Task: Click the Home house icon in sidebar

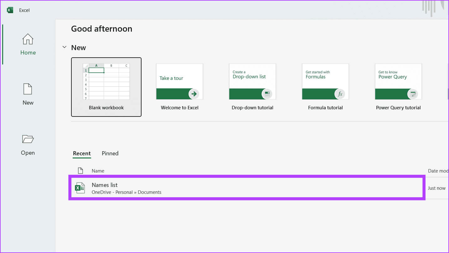Action: 28,39
